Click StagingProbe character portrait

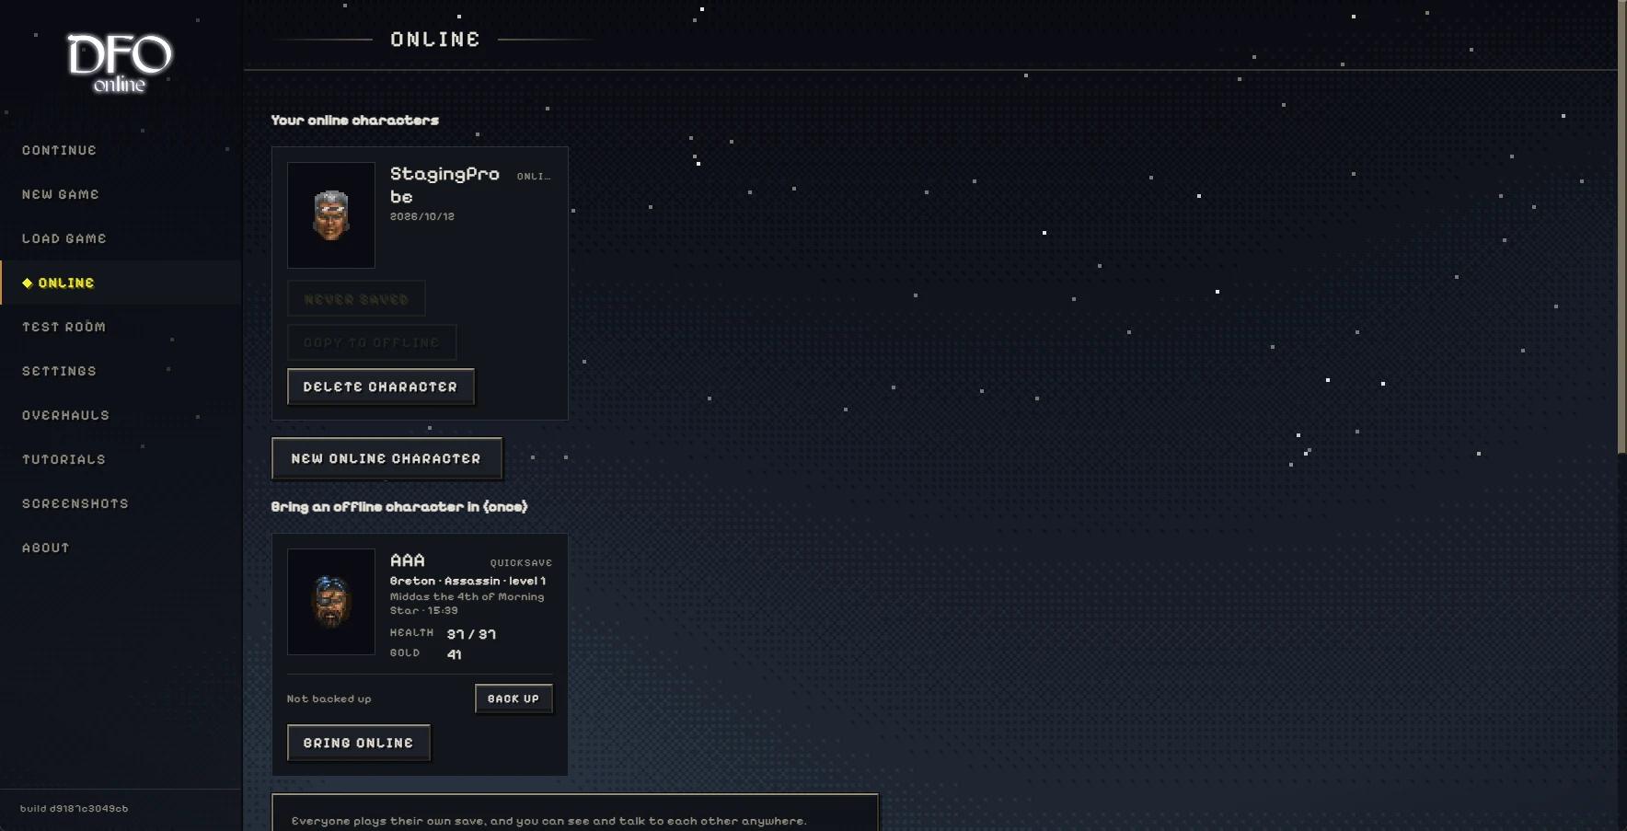[x=331, y=215]
